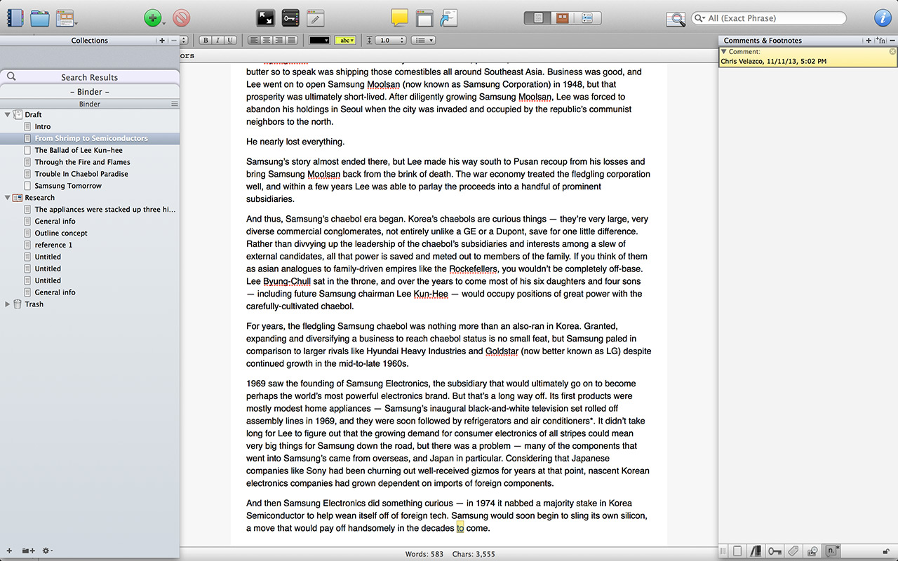The image size is (898, 561).
Task: Select the Search Results collection tab
Action: (90, 77)
